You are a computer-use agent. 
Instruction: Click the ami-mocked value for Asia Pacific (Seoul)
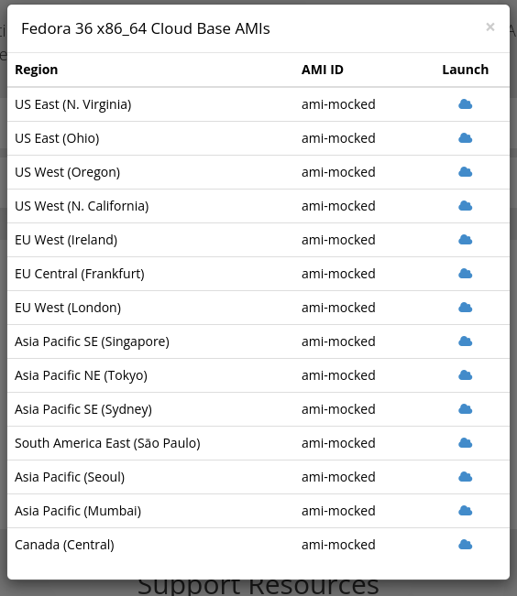pos(338,477)
